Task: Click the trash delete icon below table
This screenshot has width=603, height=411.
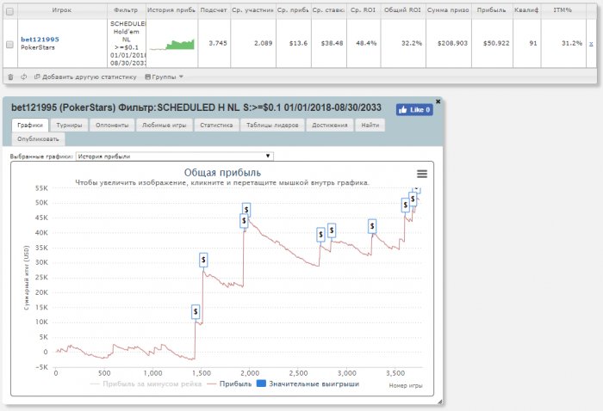Action: click(10, 77)
